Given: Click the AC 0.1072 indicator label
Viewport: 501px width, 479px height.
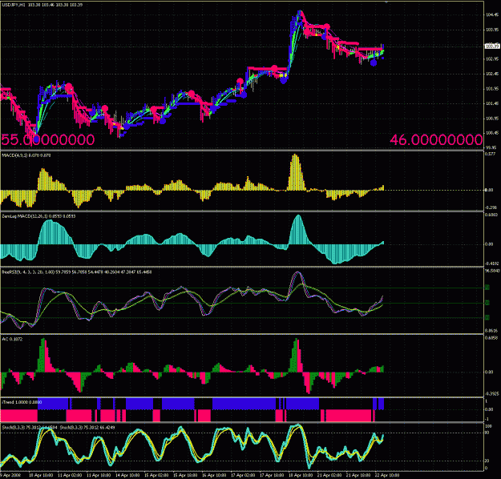Looking at the screenshot, I should tap(12, 339).
